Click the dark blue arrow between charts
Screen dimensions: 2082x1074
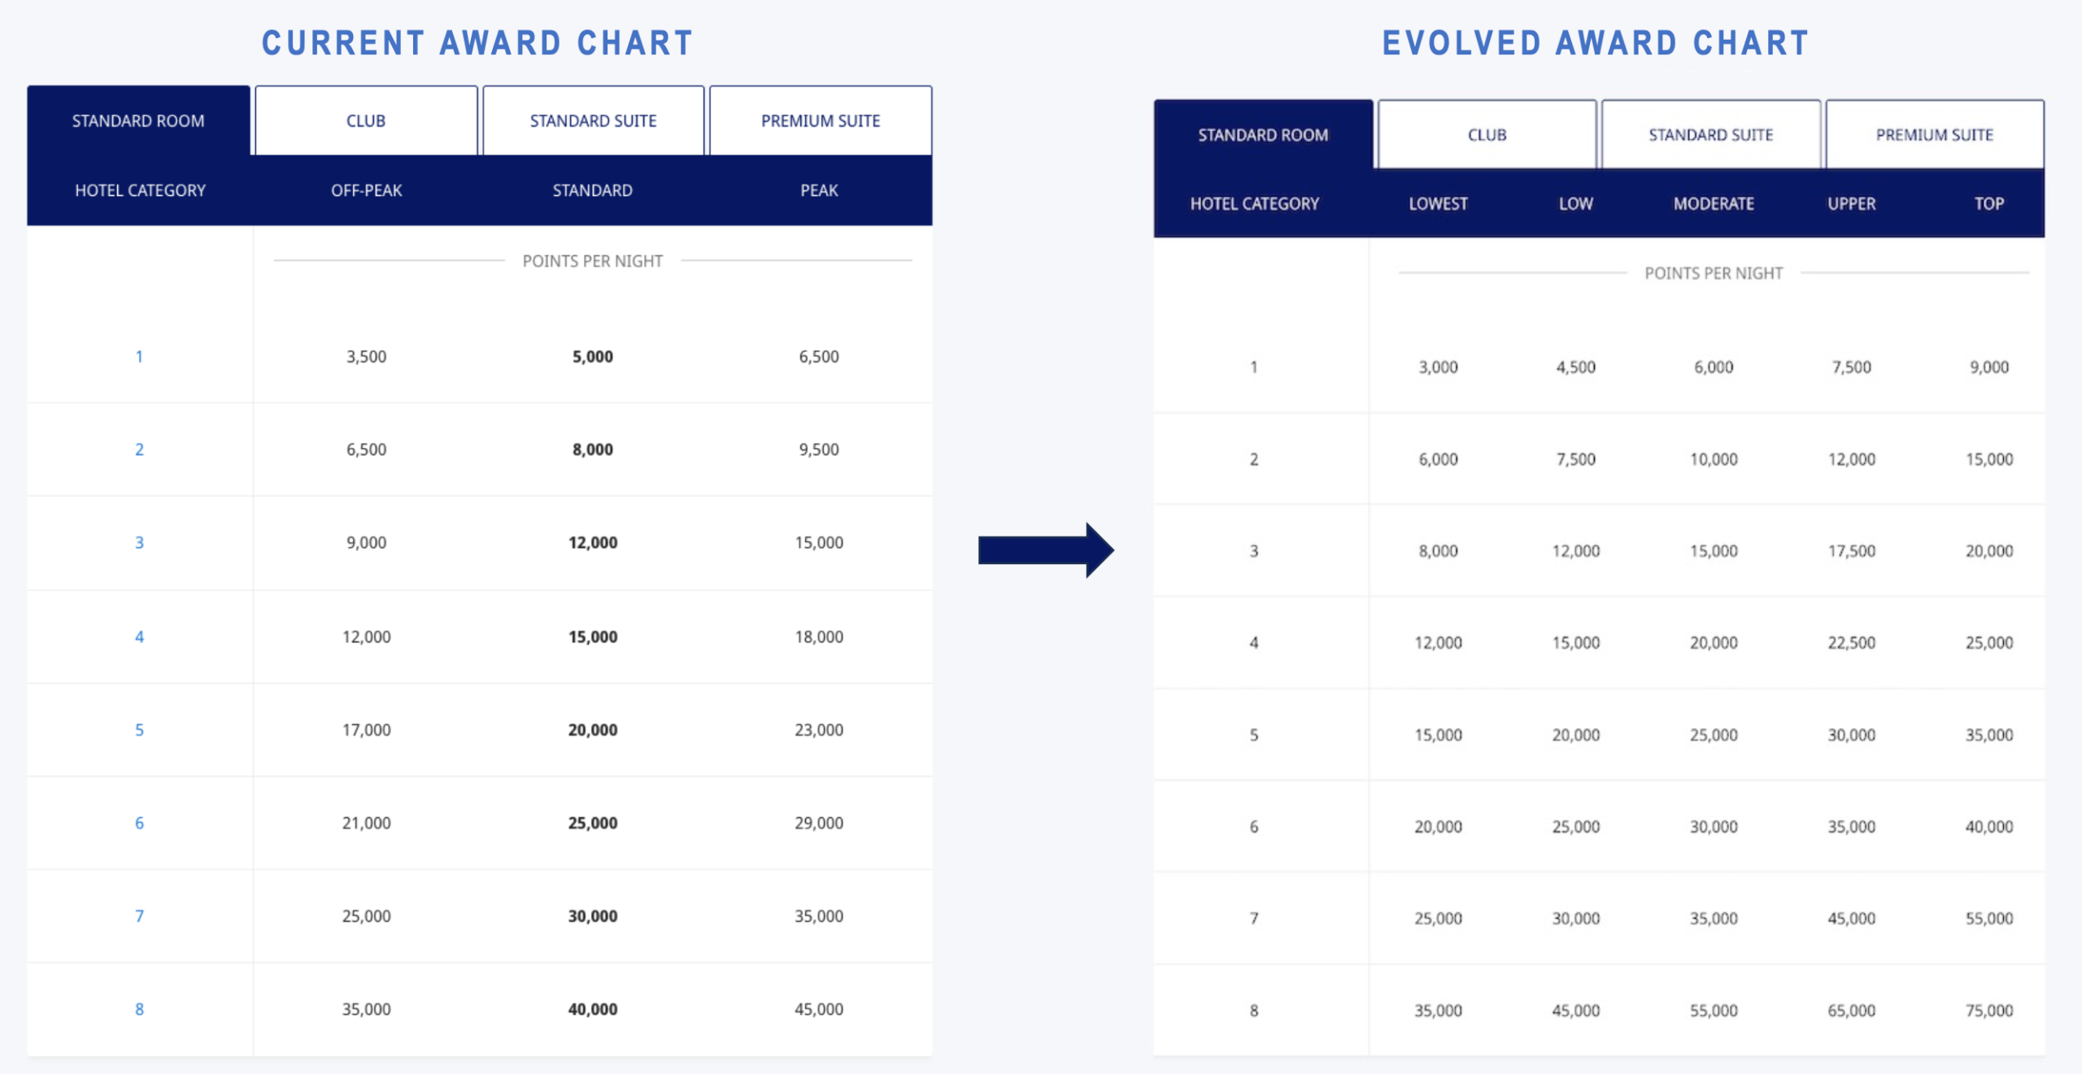coord(1045,550)
